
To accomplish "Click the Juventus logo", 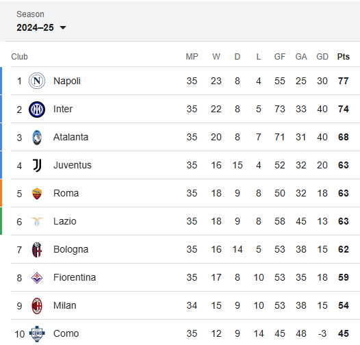I will (37, 166).
